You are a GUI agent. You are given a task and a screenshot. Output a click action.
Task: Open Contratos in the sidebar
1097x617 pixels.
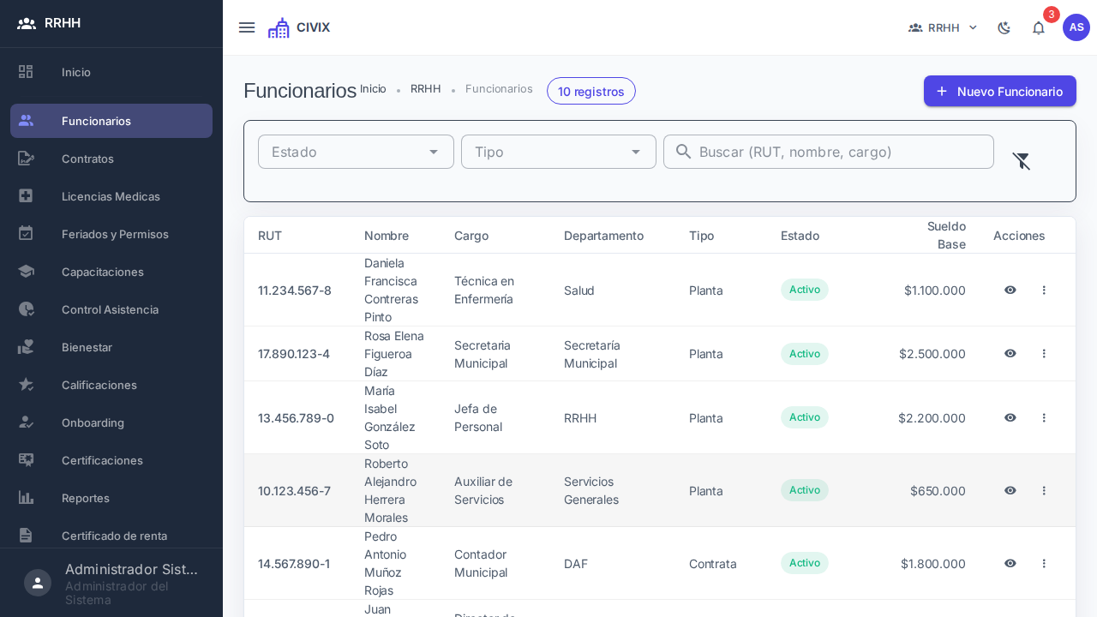pyautogui.click(x=111, y=159)
